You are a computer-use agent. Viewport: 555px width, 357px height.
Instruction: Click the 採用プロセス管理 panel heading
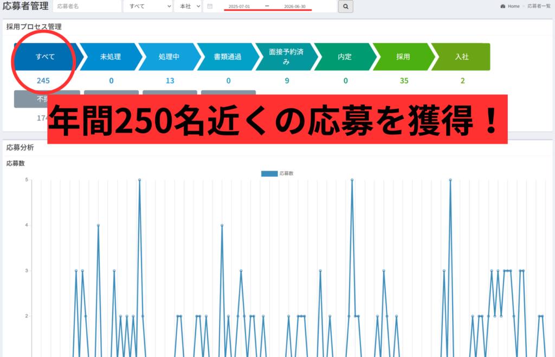[x=34, y=27]
